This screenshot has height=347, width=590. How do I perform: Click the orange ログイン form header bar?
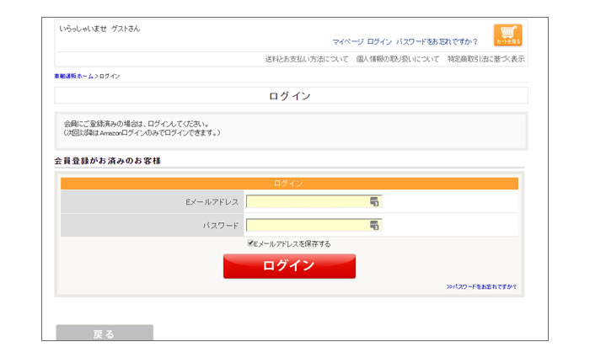289,184
